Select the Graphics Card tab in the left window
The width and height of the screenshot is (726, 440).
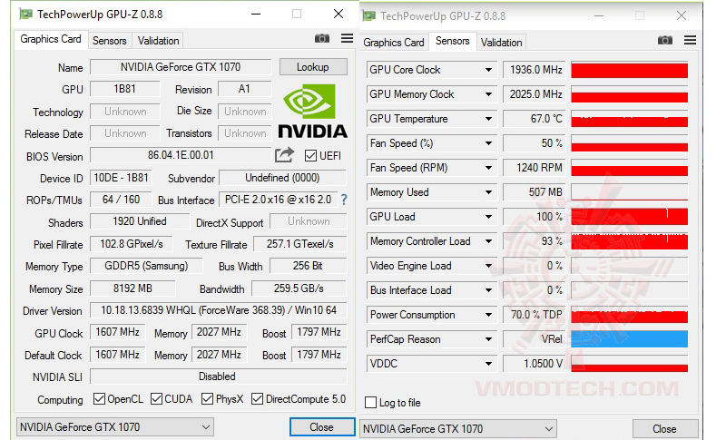pyautogui.click(x=51, y=39)
